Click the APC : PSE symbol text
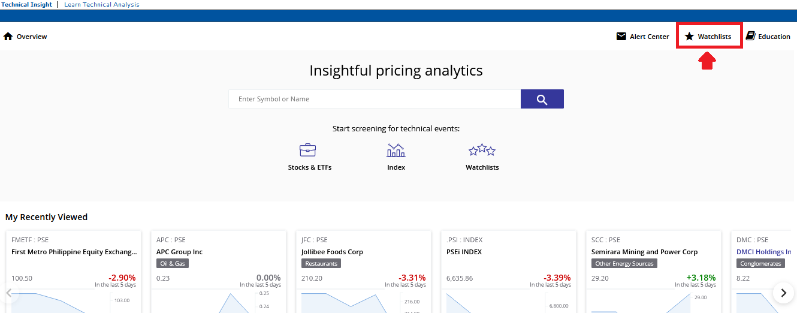Screen dimensions: 797x313 [171, 240]
